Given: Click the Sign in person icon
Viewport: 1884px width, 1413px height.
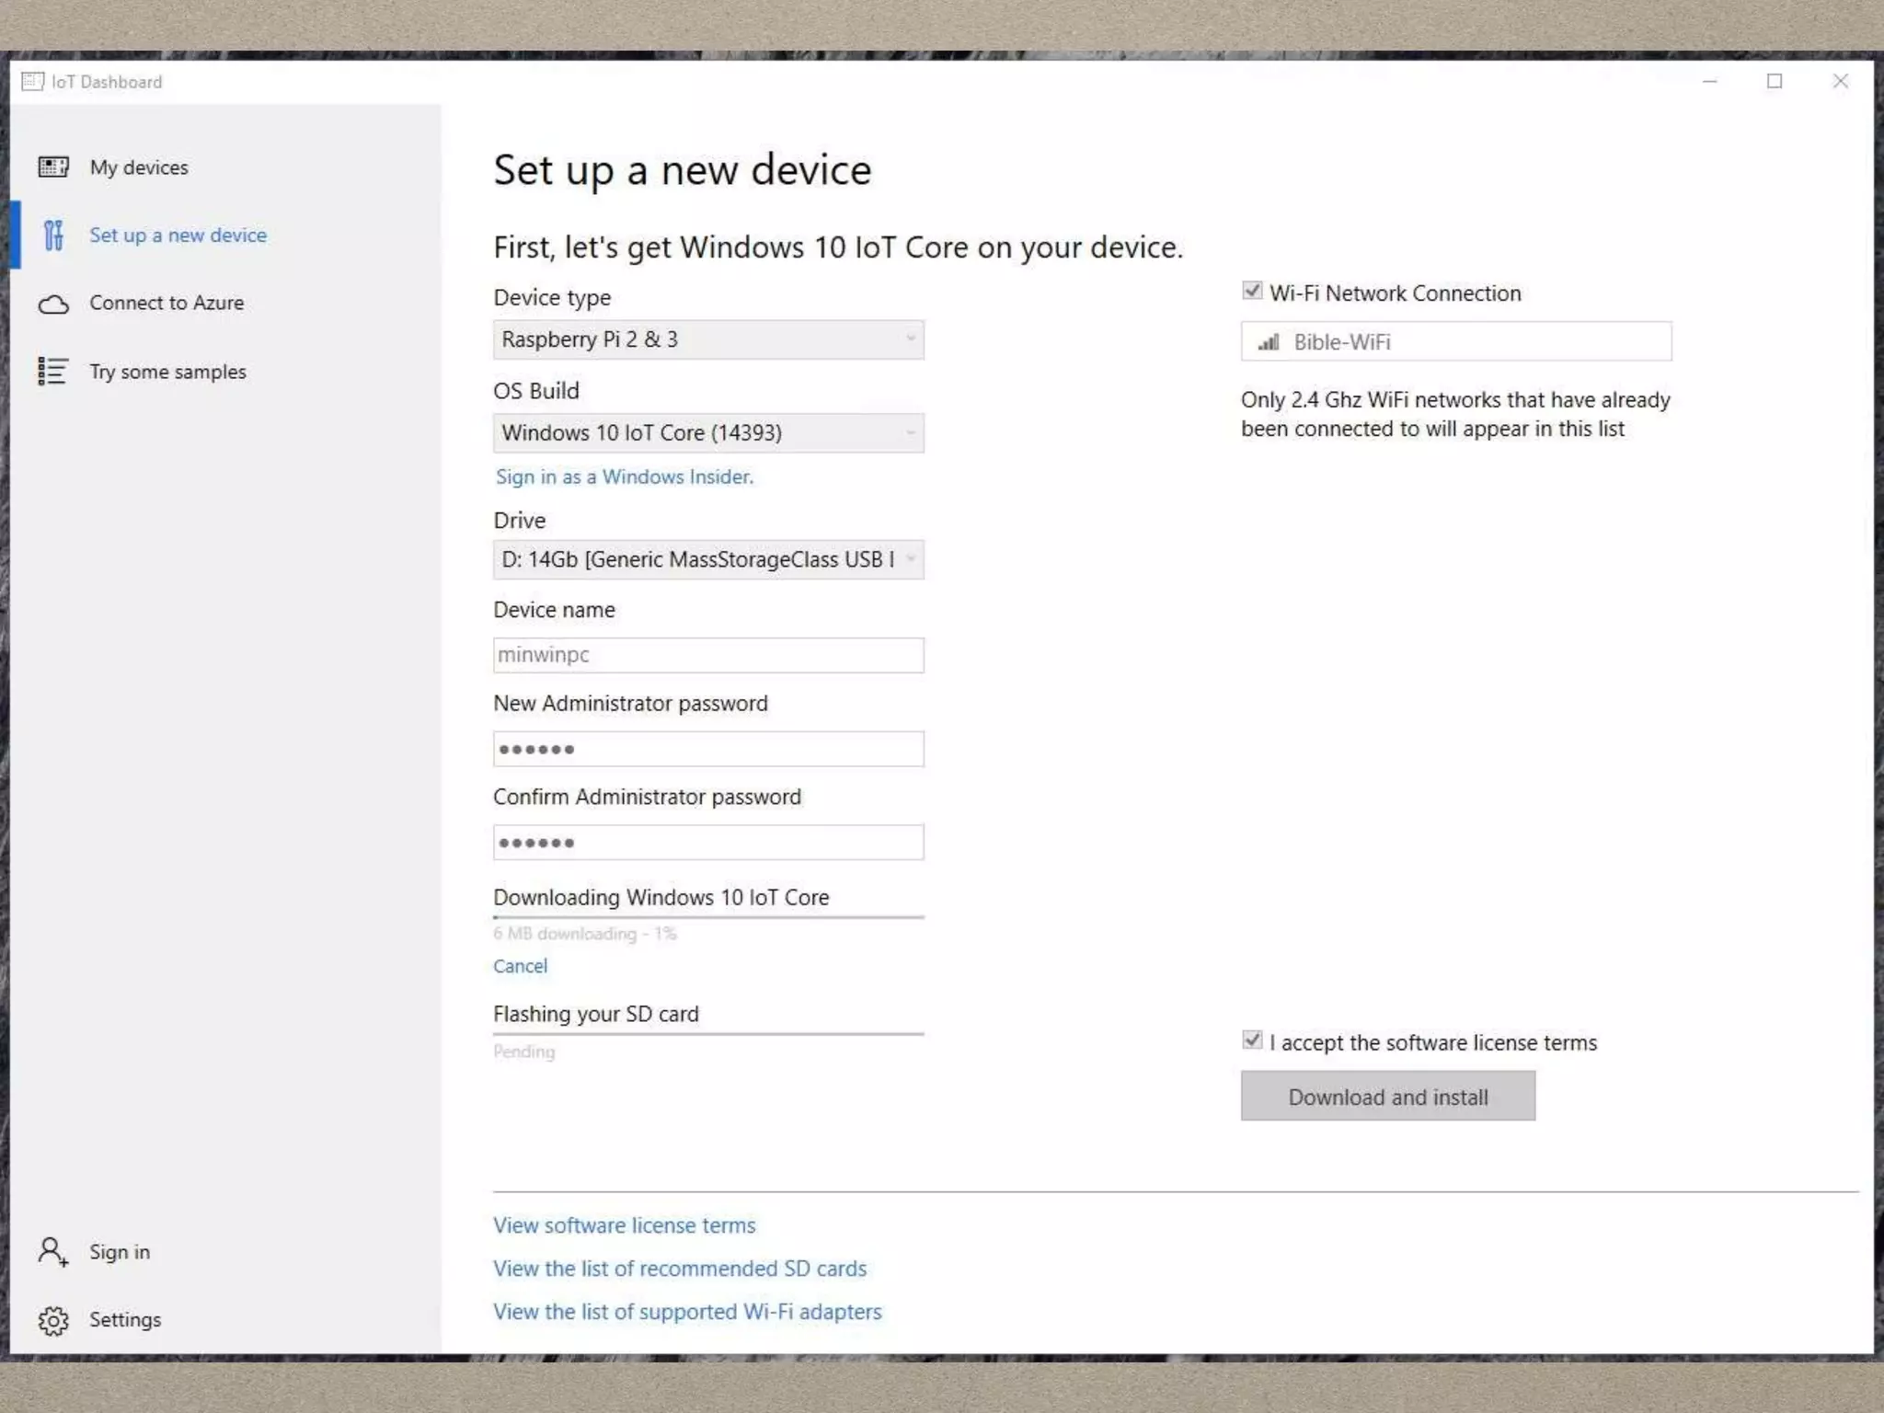Looking at the screenshot, I should pyautogui.click(x=53, y=1252).
